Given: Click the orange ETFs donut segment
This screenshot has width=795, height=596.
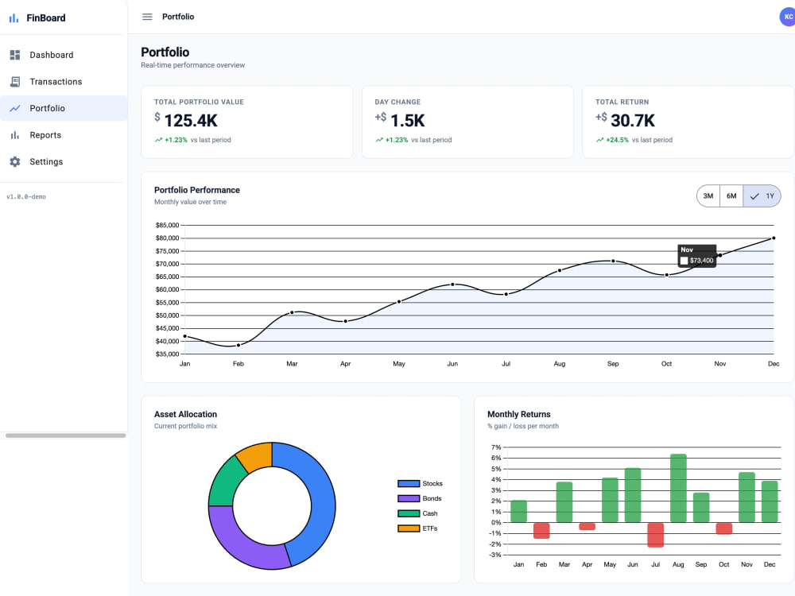Looking at the screenshot, I should 257,455.
